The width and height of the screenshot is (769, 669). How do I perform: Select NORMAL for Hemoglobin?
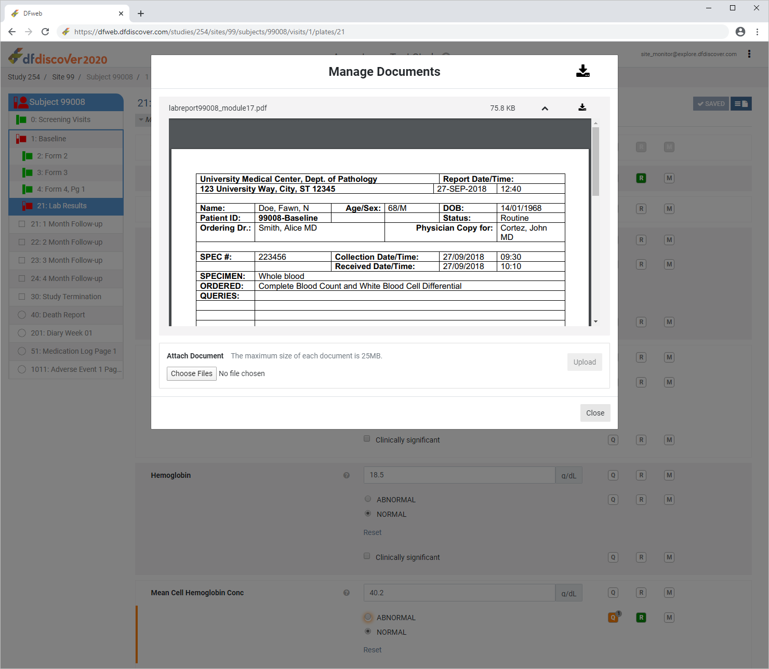pos(368,514)
